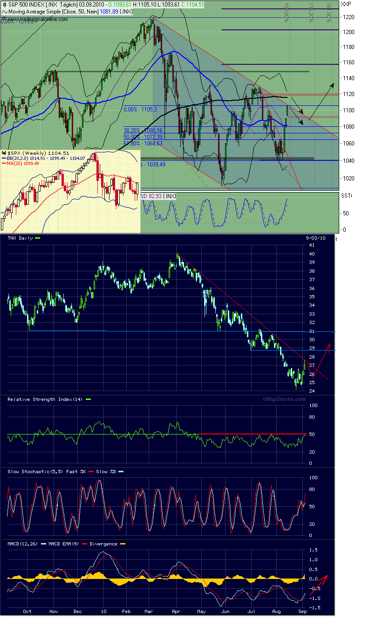Click the green legend dash beside TNX Daily
The width and height of the screenshot is (390, 620).
click(38, 238)
